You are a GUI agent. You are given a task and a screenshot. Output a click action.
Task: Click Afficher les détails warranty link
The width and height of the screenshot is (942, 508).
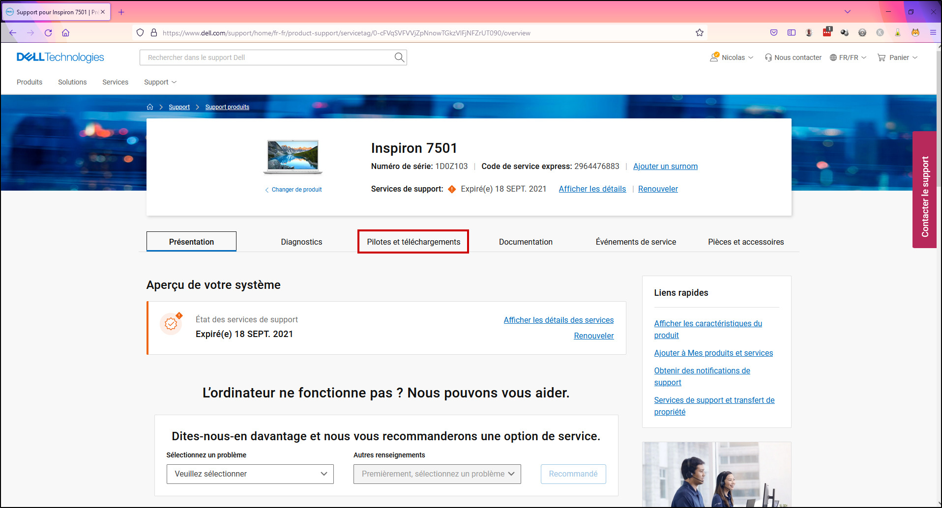tap(592, 189)
